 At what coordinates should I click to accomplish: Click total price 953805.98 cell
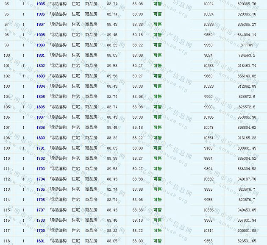click(x=247, y=117)
